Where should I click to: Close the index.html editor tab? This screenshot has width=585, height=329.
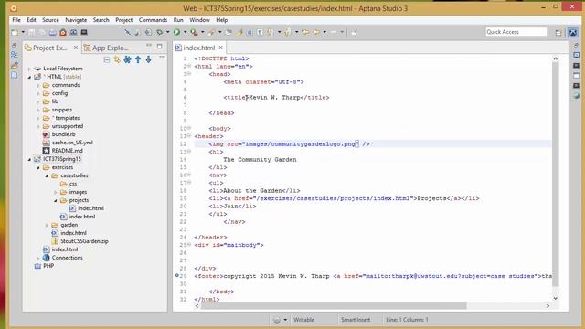(x=221, y=48)
